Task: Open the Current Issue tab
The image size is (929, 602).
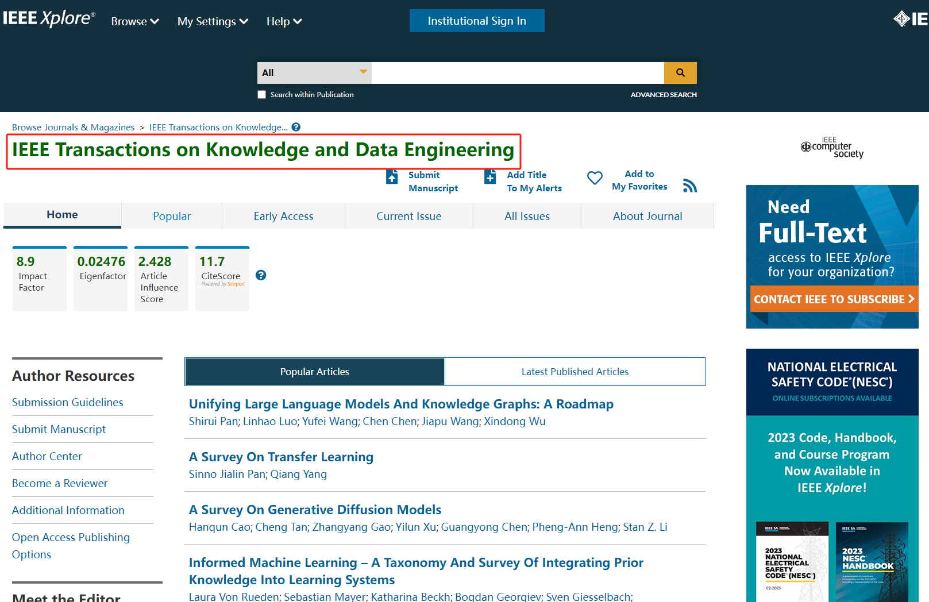Action: pyautogui.click(x=409, y=216)
